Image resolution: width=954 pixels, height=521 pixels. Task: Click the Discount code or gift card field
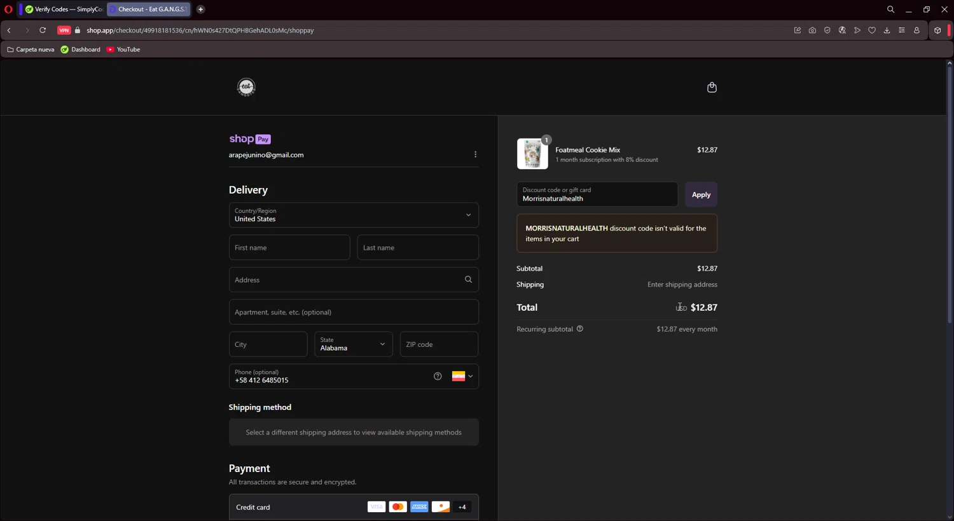tap(597, 194)
